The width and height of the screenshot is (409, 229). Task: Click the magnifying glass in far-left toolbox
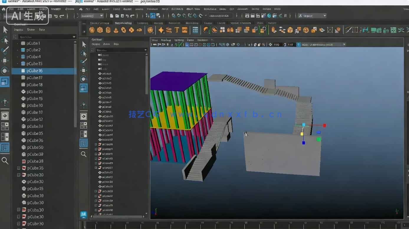coord(5,161)
